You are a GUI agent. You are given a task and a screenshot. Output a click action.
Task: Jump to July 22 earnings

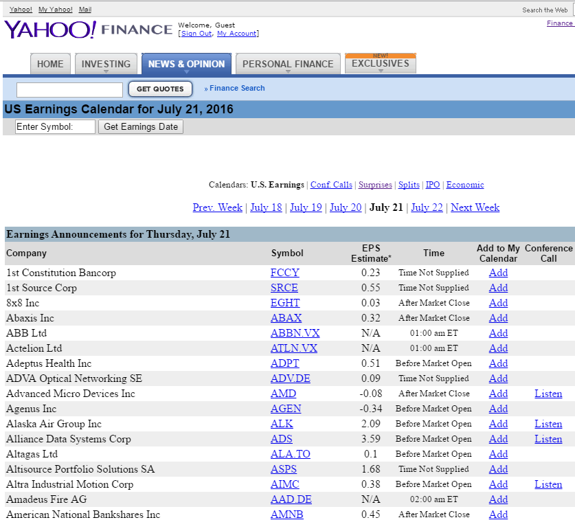[x=427, y=207]
